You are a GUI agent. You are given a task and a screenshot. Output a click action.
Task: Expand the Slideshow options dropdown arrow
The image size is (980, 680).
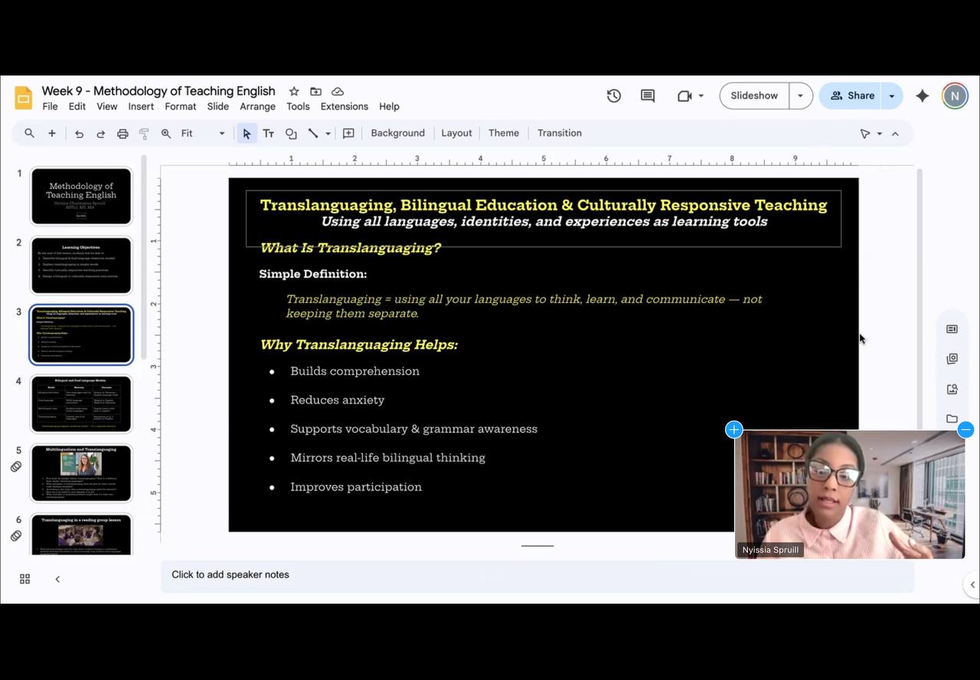pyautogui.click(x=800, y=96)
